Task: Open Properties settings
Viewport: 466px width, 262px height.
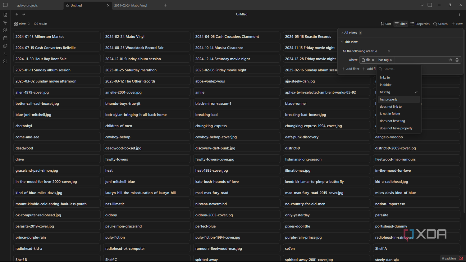Action: point(420,24)
